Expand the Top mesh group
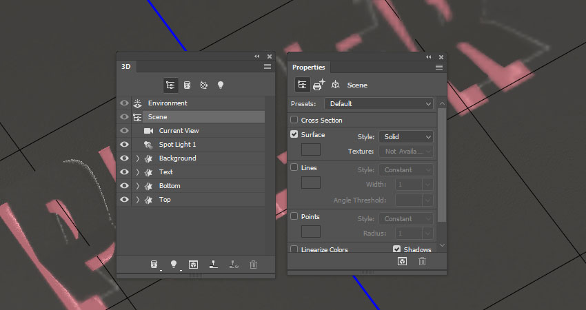This screenshot has width=586, height=310. [137, 200]
